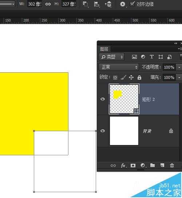Open the path arrangement stack icon
This screenshot has width=182, height=198.
(x=108, y=4)
